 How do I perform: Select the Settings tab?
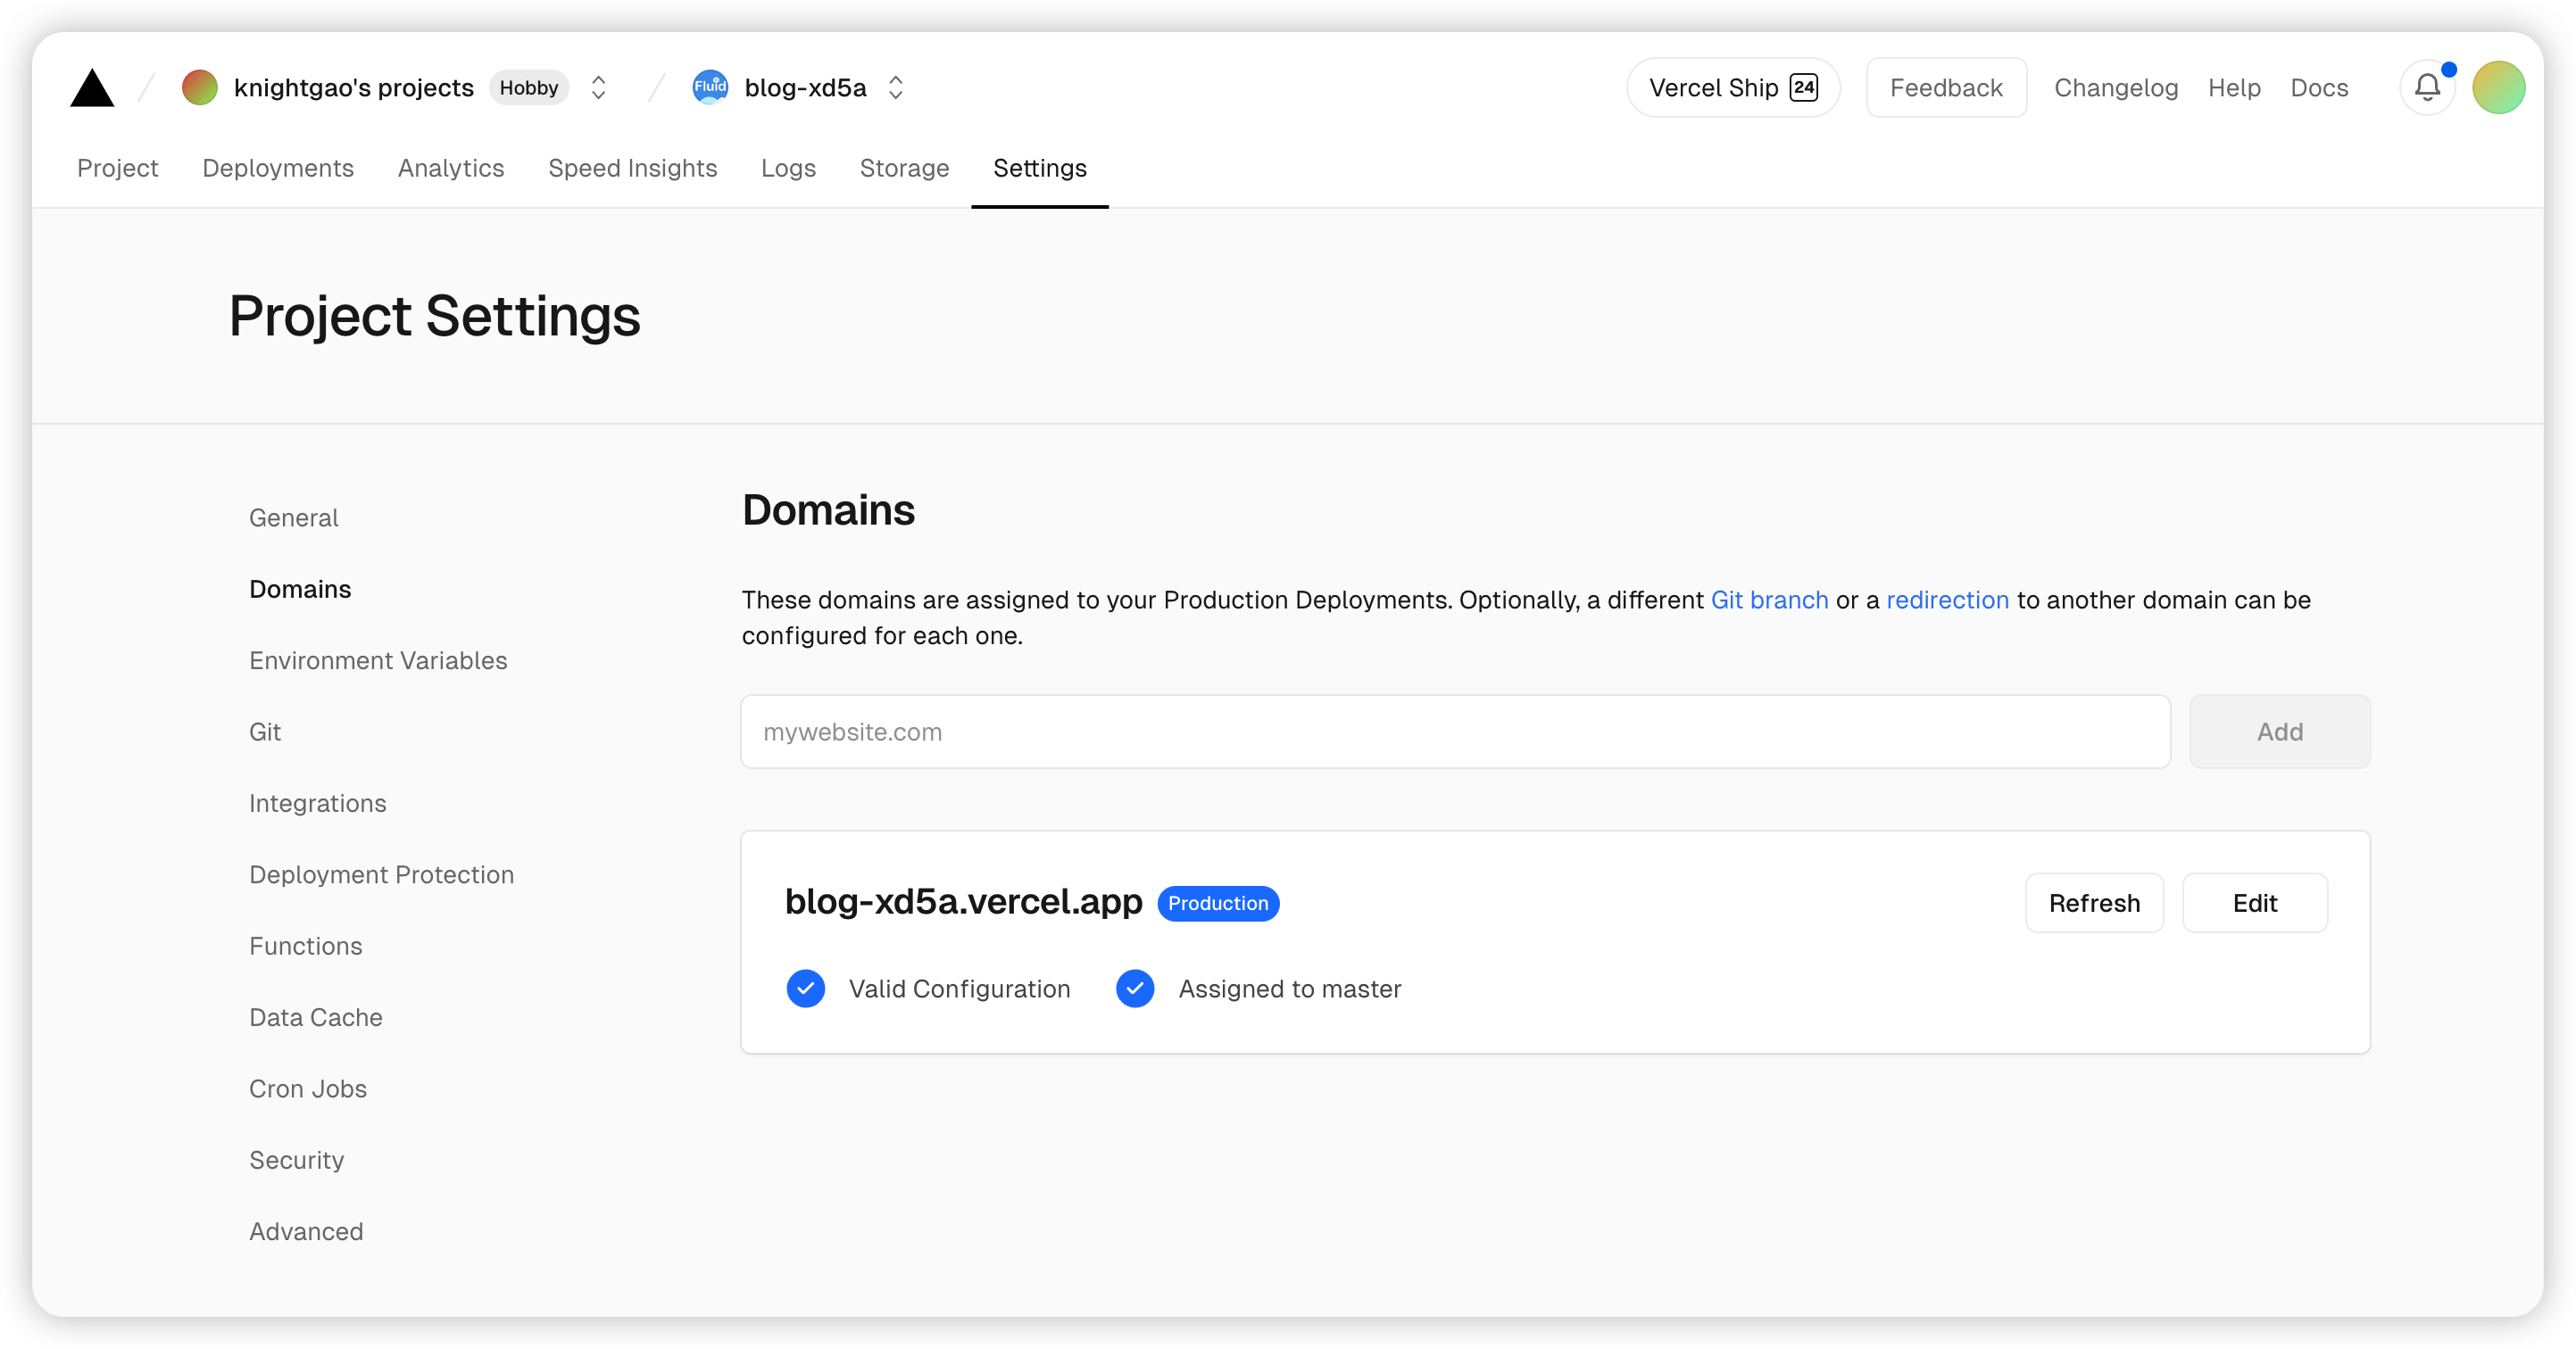point(1040,168)
